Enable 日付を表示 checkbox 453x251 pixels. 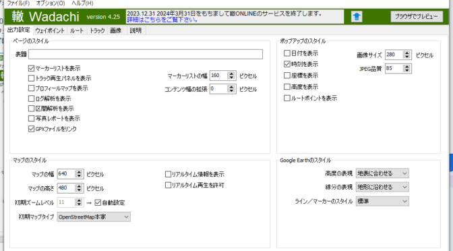[x=287, y=53]
